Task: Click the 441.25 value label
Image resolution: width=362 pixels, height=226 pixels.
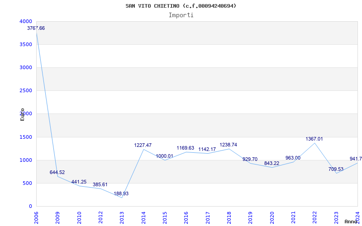Action: (x=79, y=182)
